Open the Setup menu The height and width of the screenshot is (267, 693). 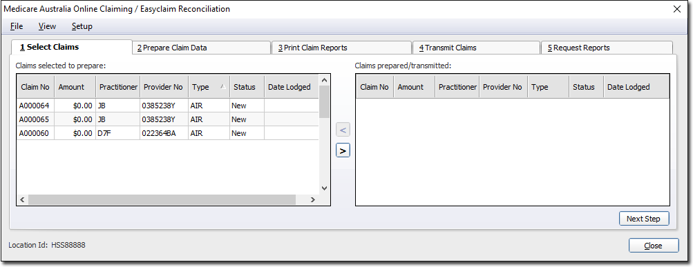82,26
